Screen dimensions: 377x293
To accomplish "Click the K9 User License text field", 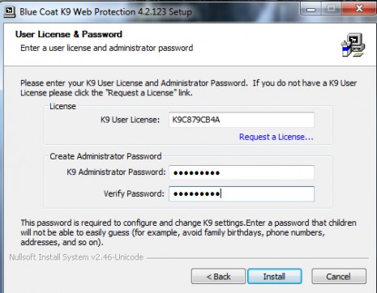I will coord(242,120).
